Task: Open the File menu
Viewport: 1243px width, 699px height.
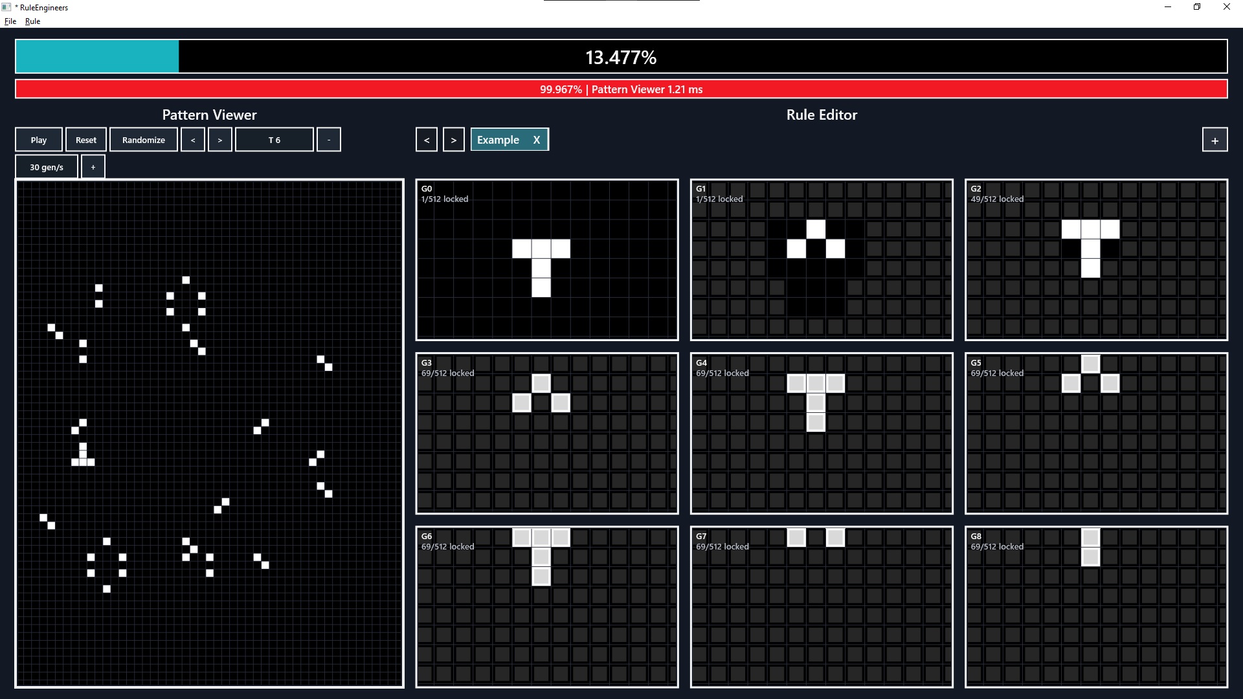Action: pyautogui.click(x=10, y=21)
